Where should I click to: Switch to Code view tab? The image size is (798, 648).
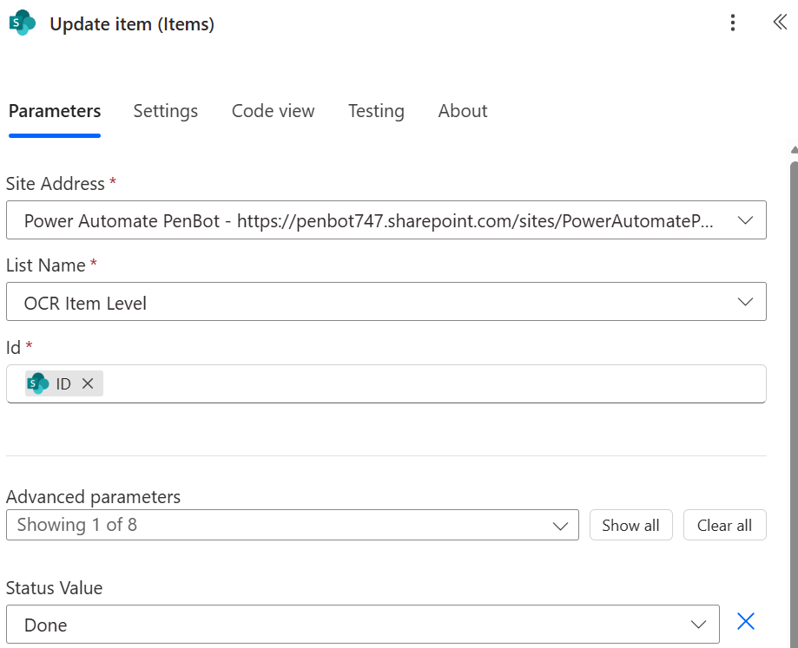[x=273, y=111]
